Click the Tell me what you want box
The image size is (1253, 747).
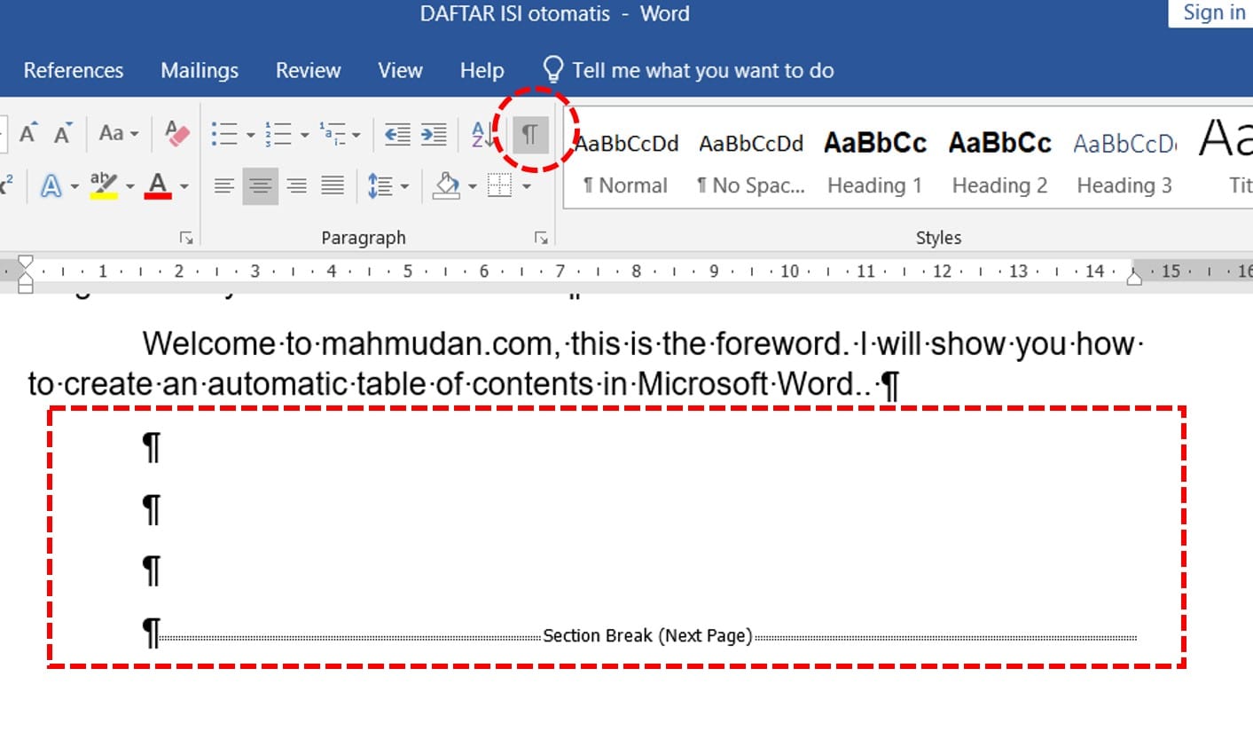click(701, 71)
